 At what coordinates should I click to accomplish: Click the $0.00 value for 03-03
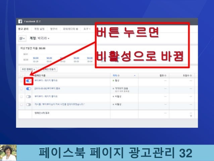76,58
